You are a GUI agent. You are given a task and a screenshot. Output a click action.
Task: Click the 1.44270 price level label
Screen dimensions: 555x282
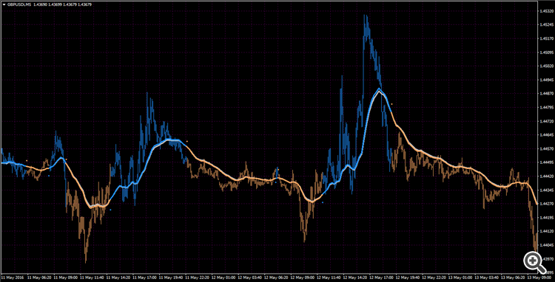(x=545, y=204)
